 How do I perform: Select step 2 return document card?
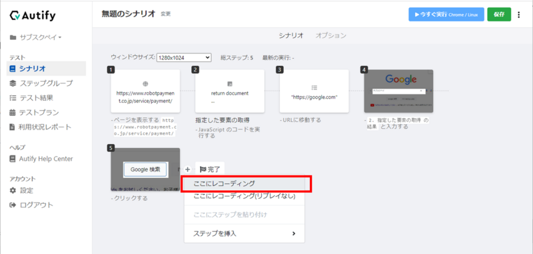pyautogui.click(x=229, y=91)
